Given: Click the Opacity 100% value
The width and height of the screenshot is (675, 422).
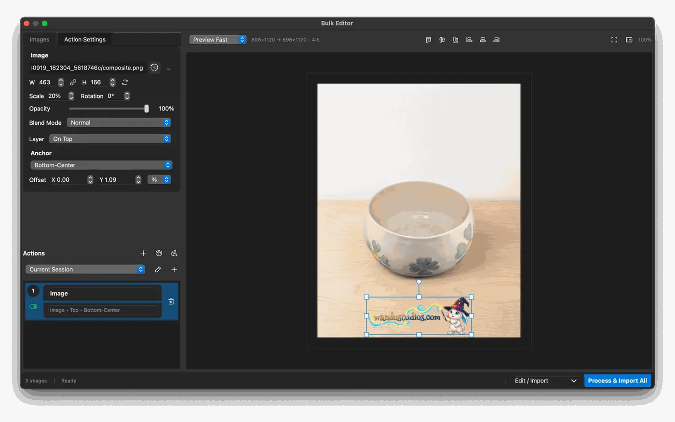Looking at the screenshot, I should (x=166, y=109).
